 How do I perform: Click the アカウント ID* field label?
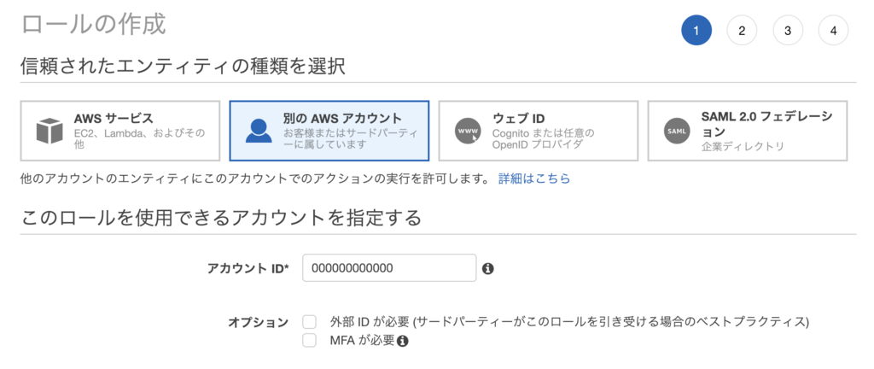[x=248, y=268]
